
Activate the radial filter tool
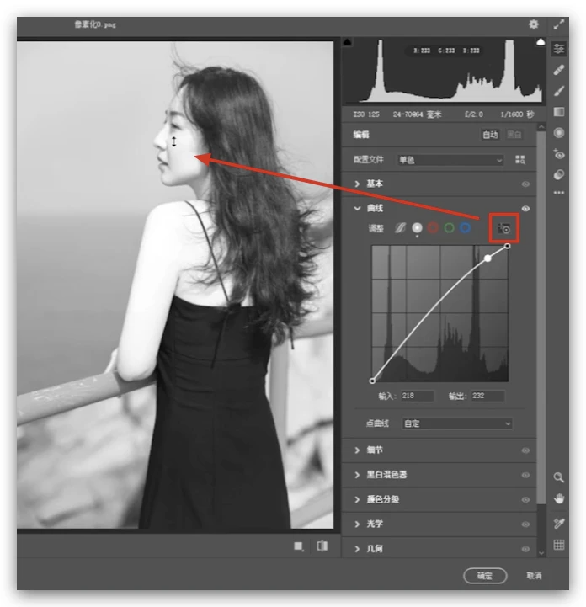pos(559,133)
